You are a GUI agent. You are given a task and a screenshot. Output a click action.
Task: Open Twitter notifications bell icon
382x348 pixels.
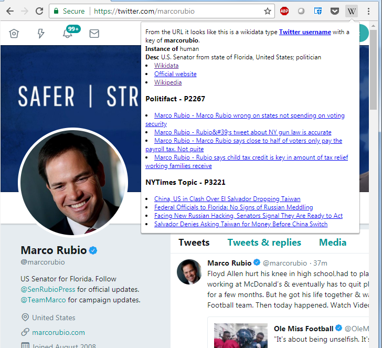[68, 34]
